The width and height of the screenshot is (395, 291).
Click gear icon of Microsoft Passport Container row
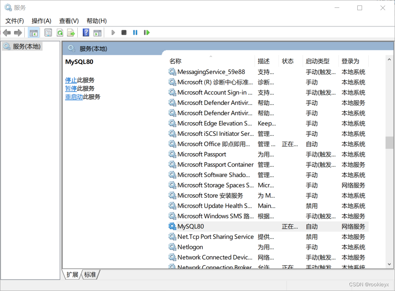(x=172, y=165)
